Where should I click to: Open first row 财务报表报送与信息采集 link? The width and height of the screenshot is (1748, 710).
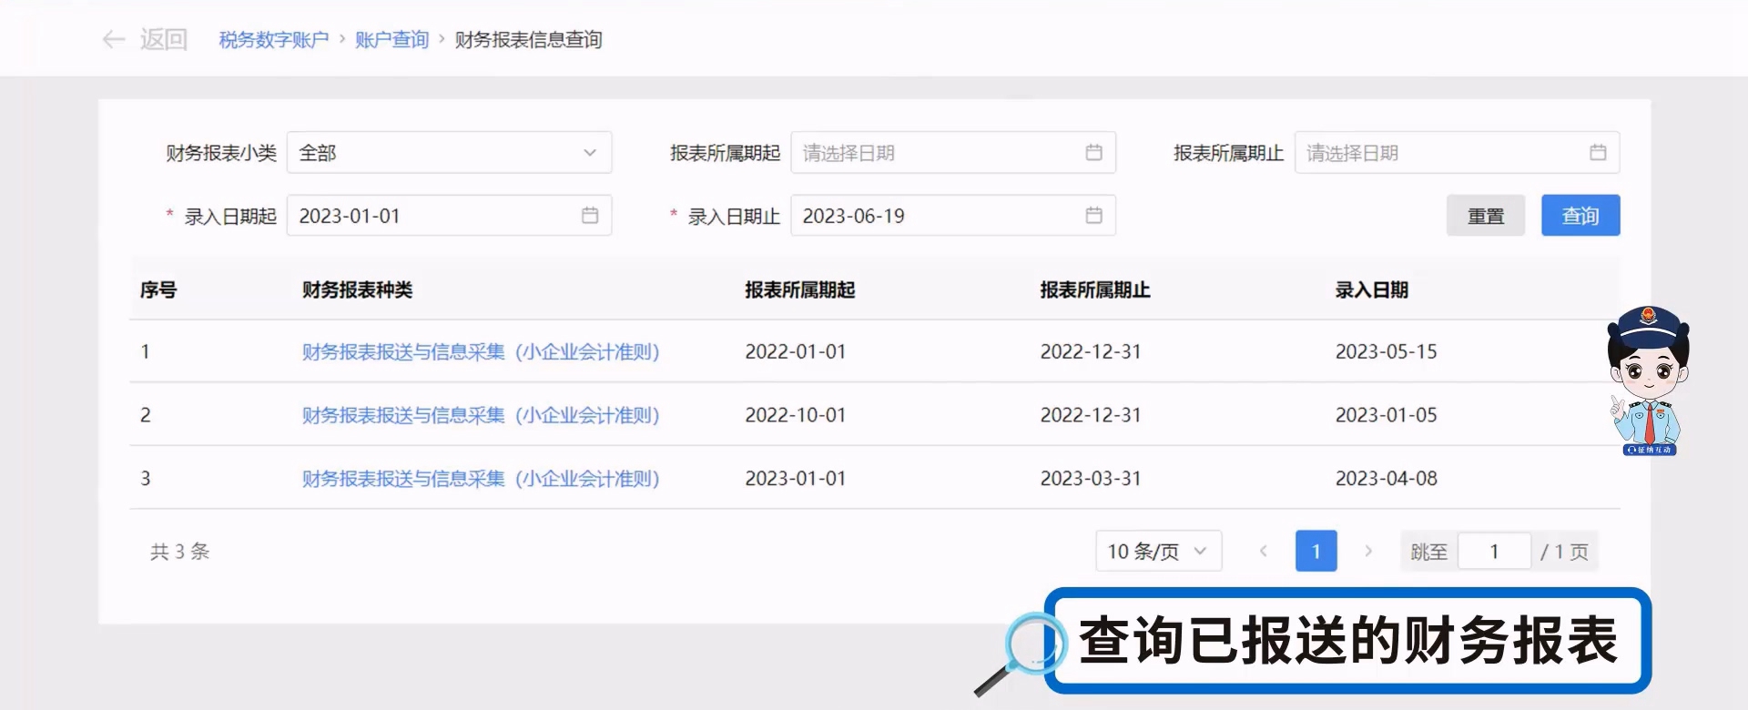pyautogui.click(x=480, y=352)
